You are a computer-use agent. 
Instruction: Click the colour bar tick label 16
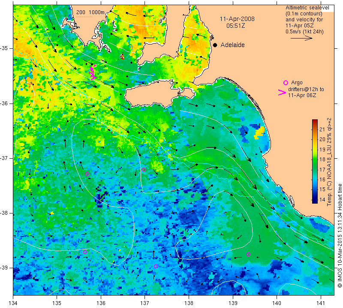point(322,179)
